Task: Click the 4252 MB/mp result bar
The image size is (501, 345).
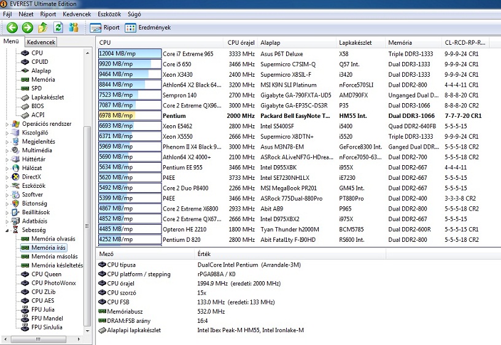Action: [x=130, y=239]
